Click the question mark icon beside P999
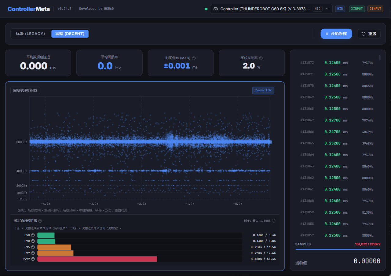 [33, 259]
